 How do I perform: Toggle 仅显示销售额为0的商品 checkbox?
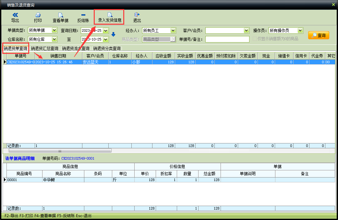pyautogui.click(x=255, y=39)
